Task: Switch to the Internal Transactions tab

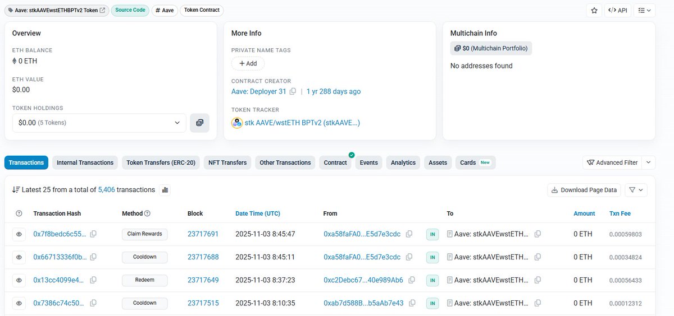Action: [85, 162]
